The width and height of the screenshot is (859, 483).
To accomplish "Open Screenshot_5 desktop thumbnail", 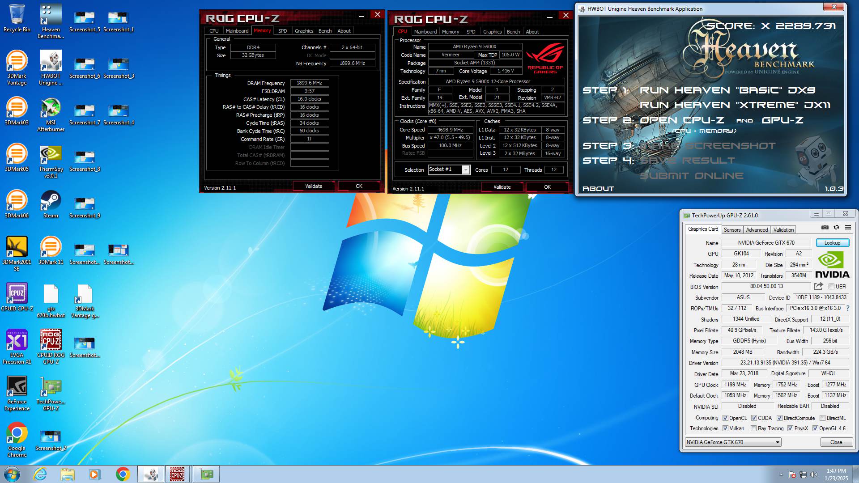I will coord(85,21).
